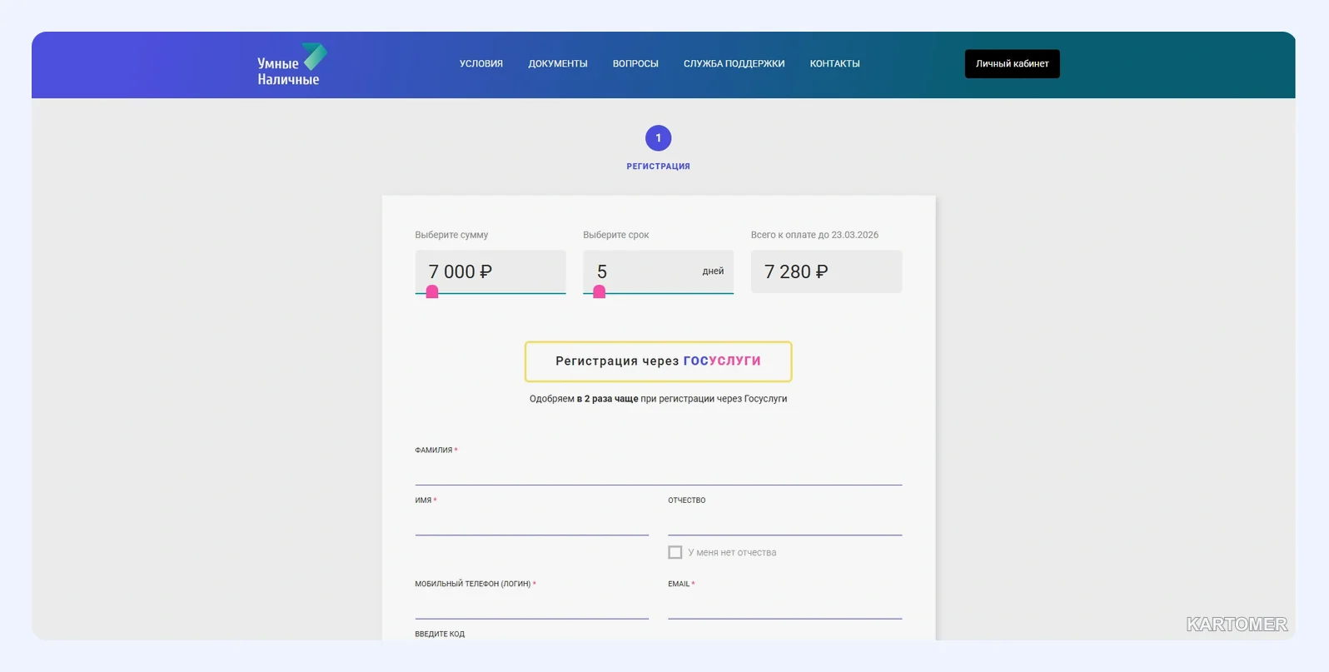
Task: Click the loan term field showing 5 дней
Action: [x=658, y=271]
